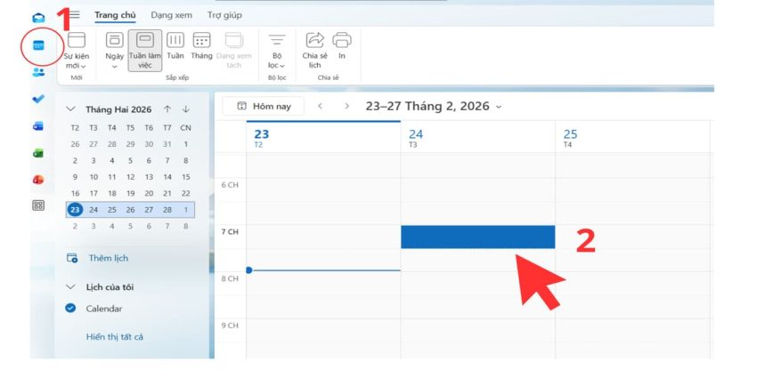Open the Bộ lọc filter
This screenshot has height=378, width=757.
pyautogui.click(x=277, y=51)
